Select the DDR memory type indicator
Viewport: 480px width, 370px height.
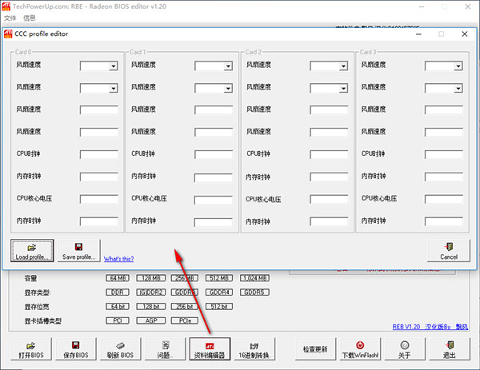click(118, 292)
